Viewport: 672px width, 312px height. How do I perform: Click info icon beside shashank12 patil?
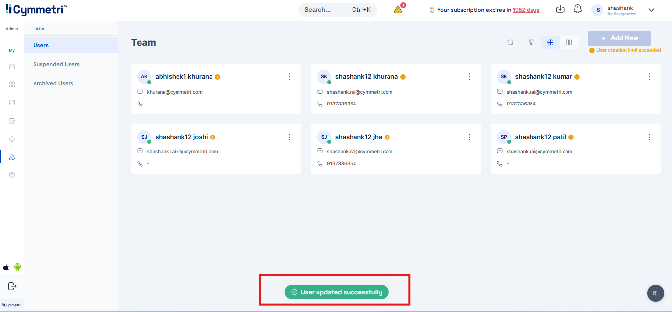point(571,137)
